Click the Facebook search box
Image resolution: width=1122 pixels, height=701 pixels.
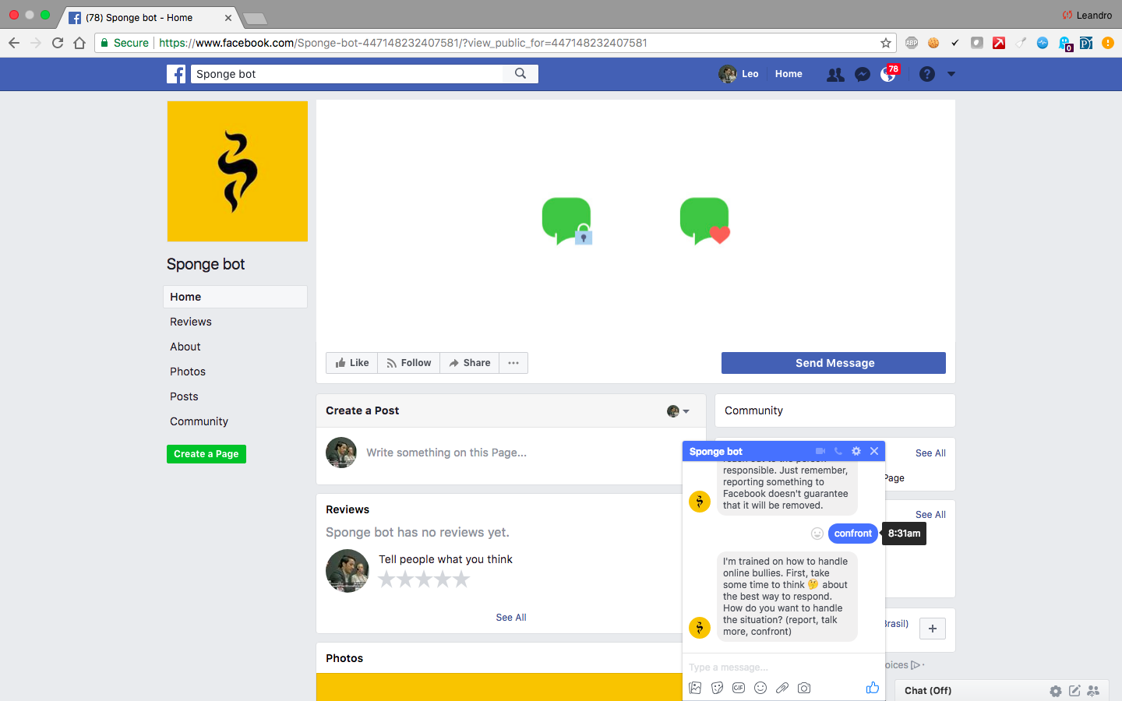(x=348, y=74)
